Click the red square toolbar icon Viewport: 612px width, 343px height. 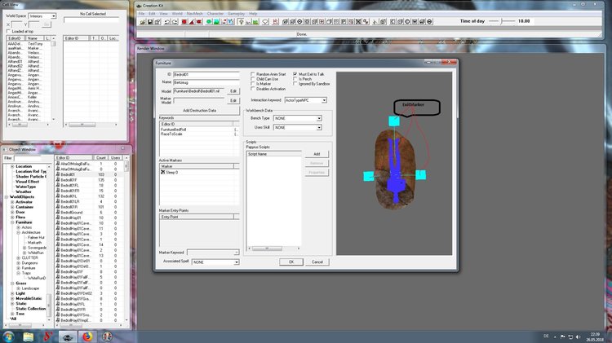tap(184, 22)
